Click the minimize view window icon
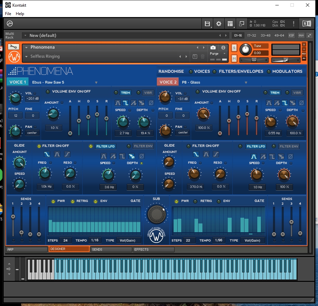318x306 pixels. [241, 24]
